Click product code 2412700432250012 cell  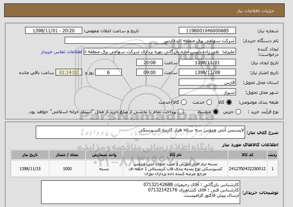(247, 169)
